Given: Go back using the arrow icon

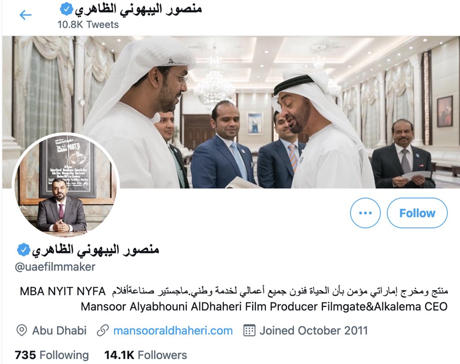Looking at the screenshot, I should (26, 15).
